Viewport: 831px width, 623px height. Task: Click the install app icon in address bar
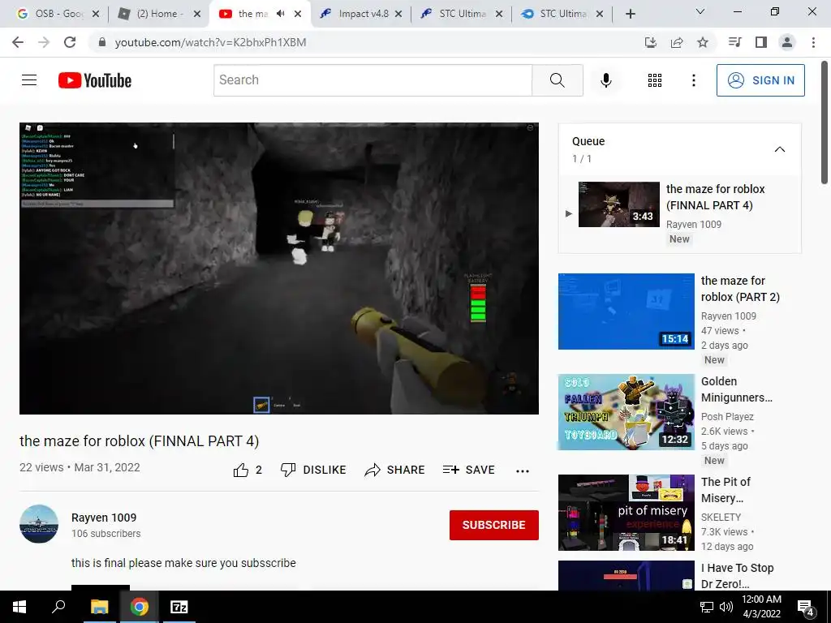pos(650,42)
